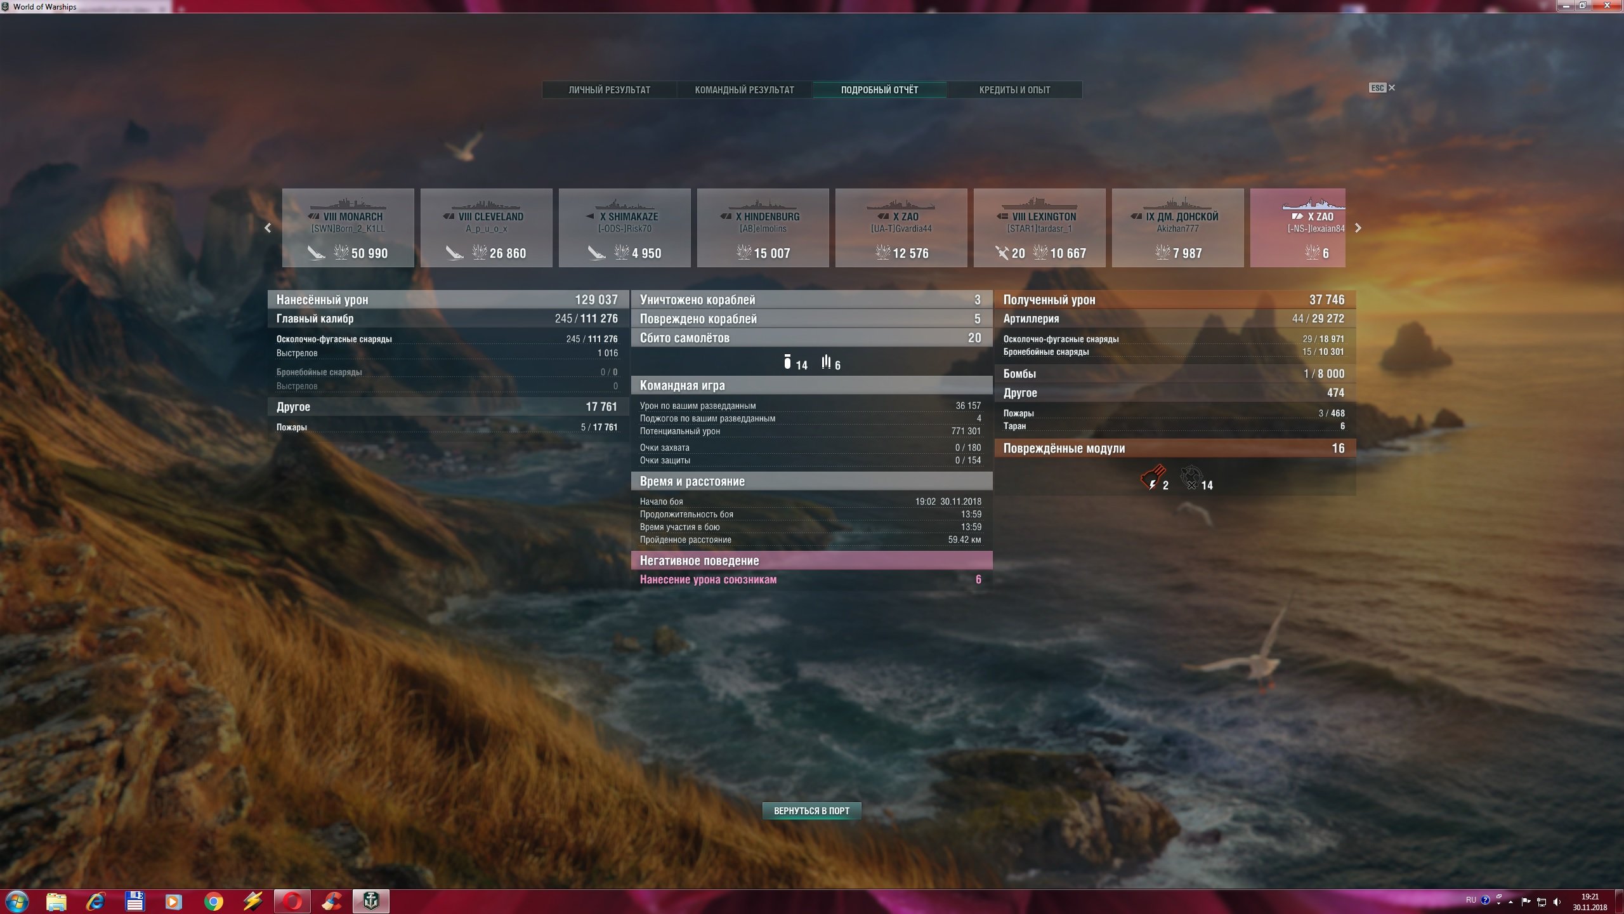
Task: Click the sunk-ship icon on Monarch card
Action: coord(316,253)
